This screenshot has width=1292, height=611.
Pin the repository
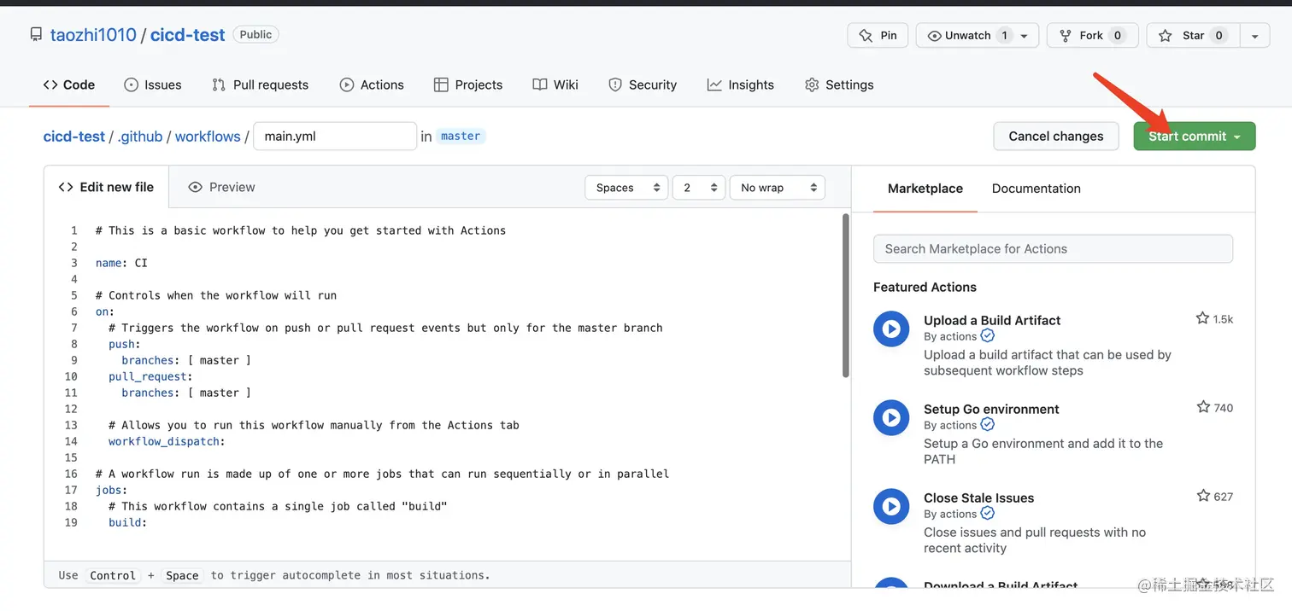[878, 35]
